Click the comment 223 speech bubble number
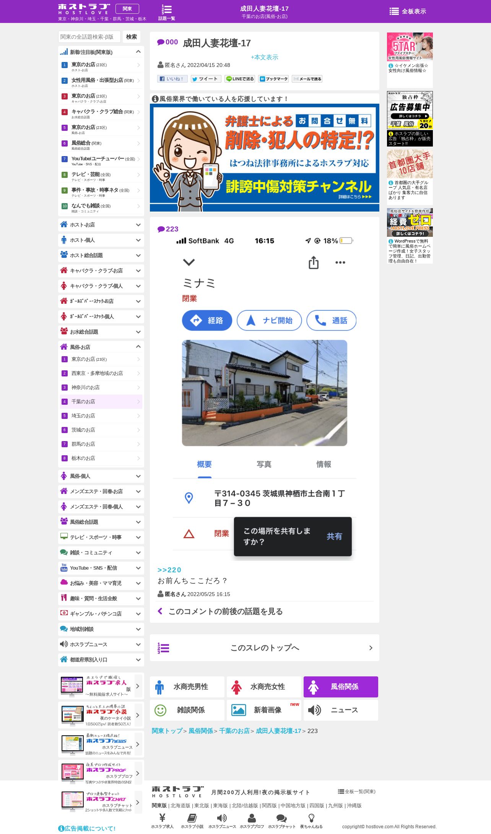This screenshot has height=834, width=491. click(168, 229)
